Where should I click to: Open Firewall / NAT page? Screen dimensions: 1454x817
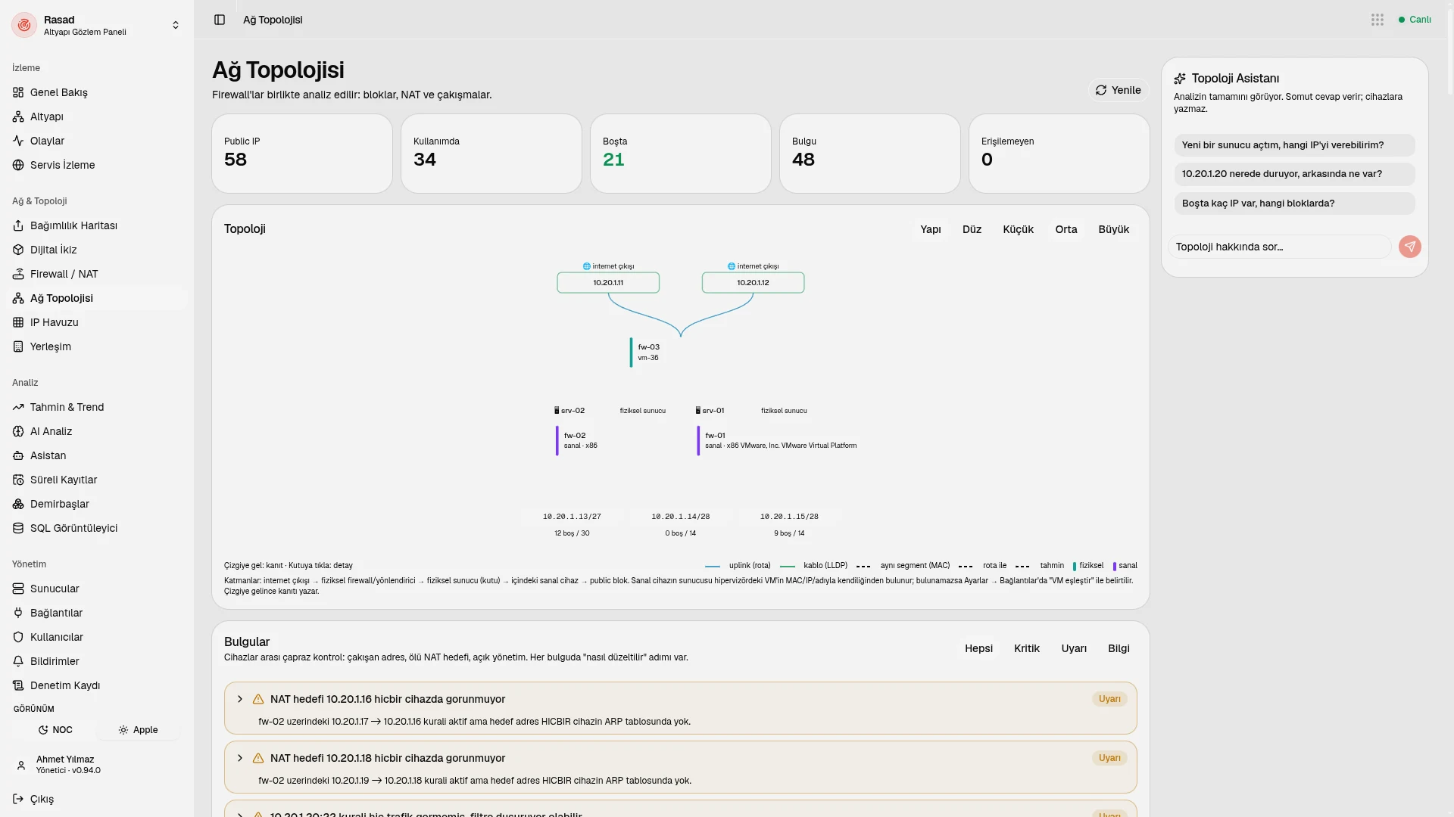pyautogui.click(x=97, y=274)
